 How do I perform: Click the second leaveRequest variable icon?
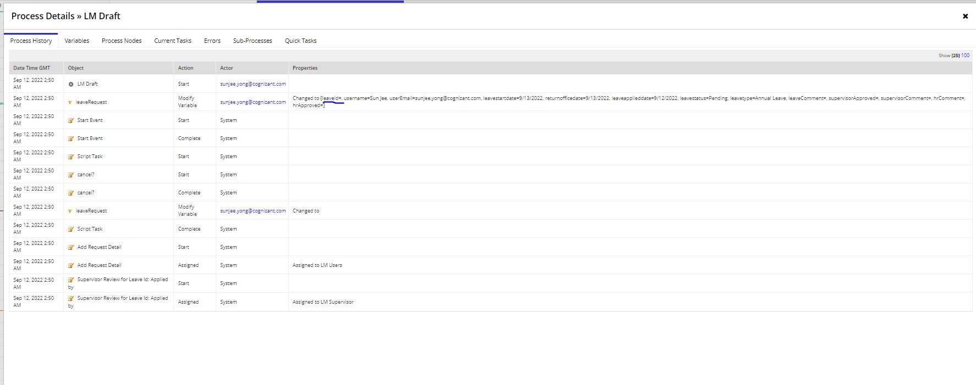pos(70,211)
